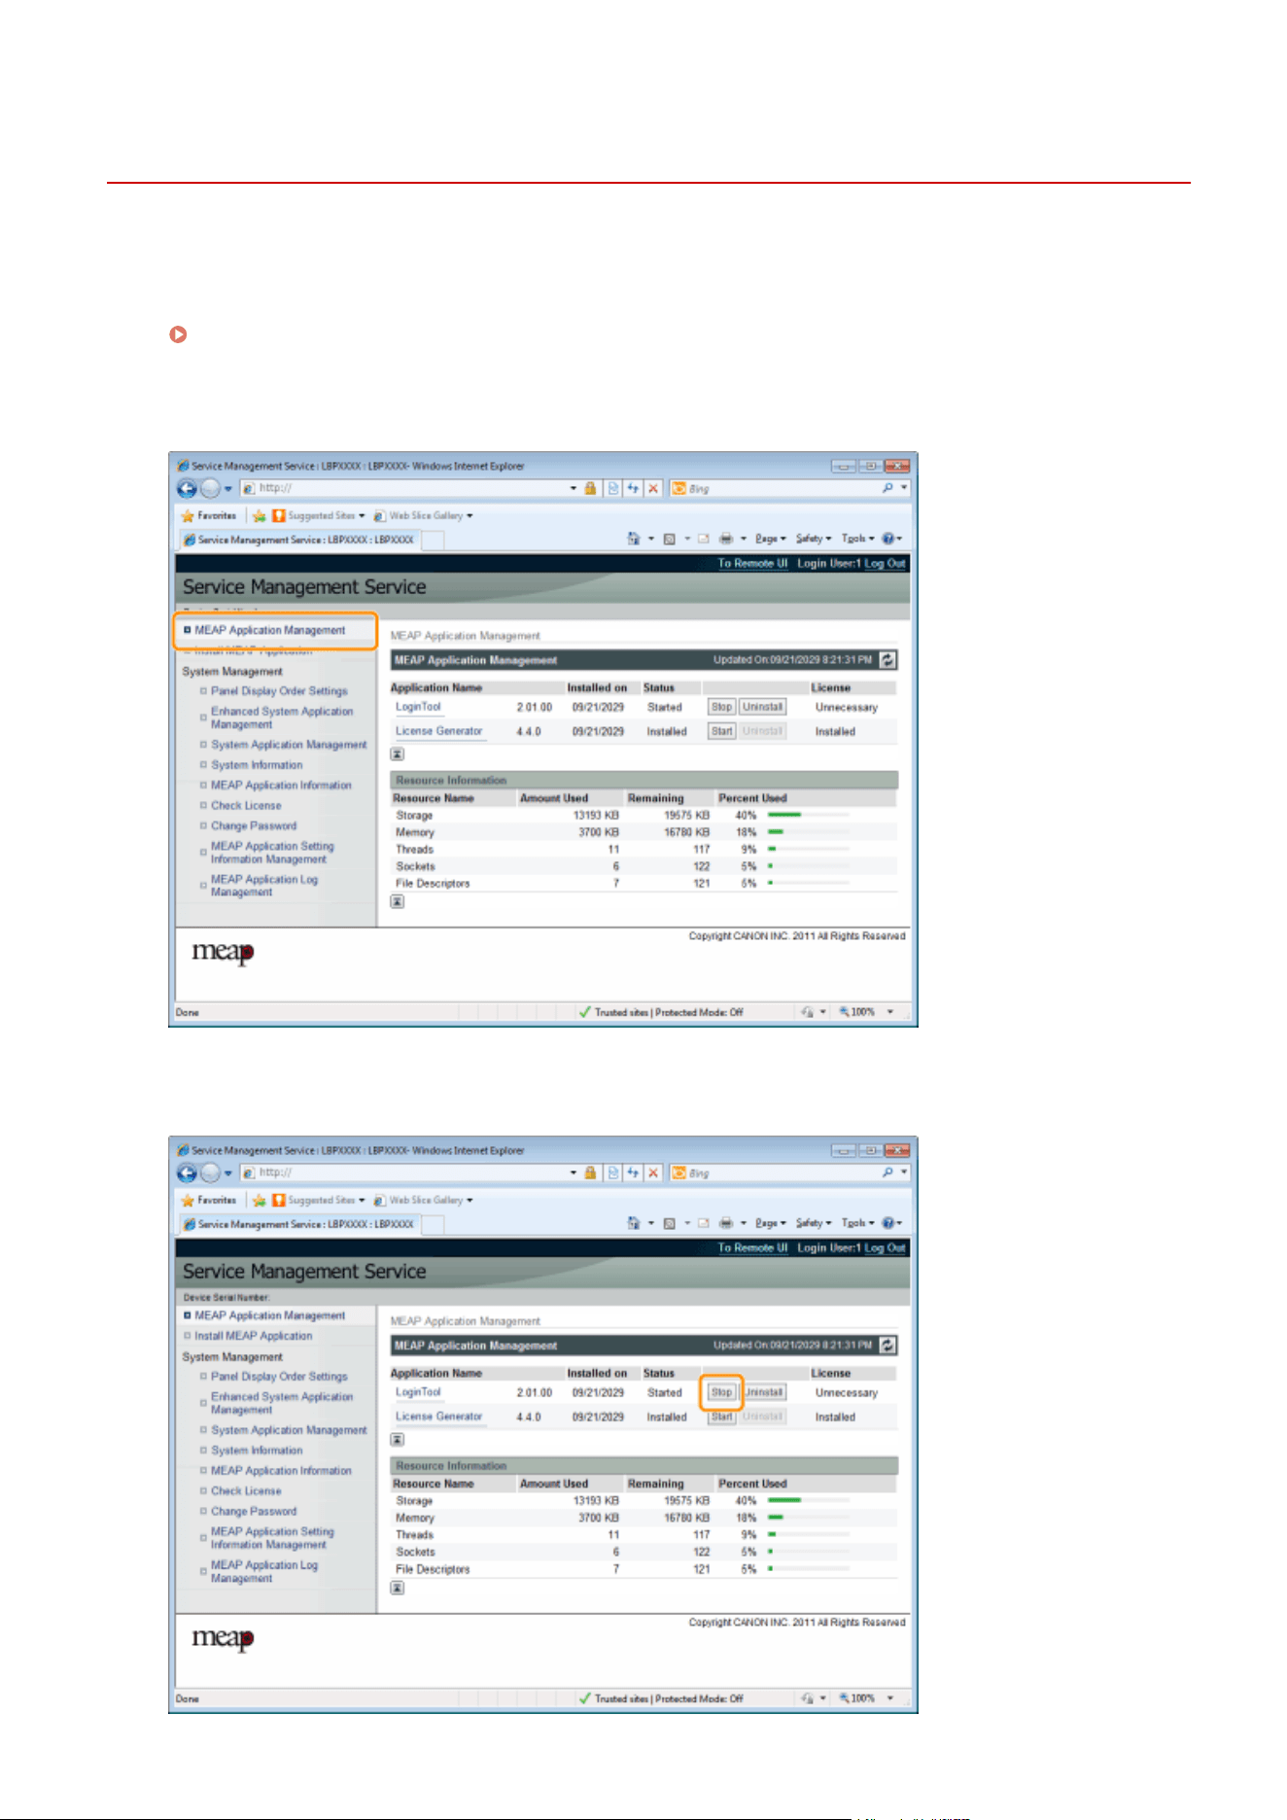This screenshot has height=1820, width=1287.
Task: Click Threads usage bar in lower Resource Information
Action: (x=808, y=1535)
